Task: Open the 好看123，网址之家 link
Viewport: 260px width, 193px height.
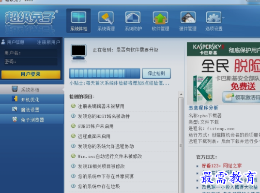Action: coord(222,165)
